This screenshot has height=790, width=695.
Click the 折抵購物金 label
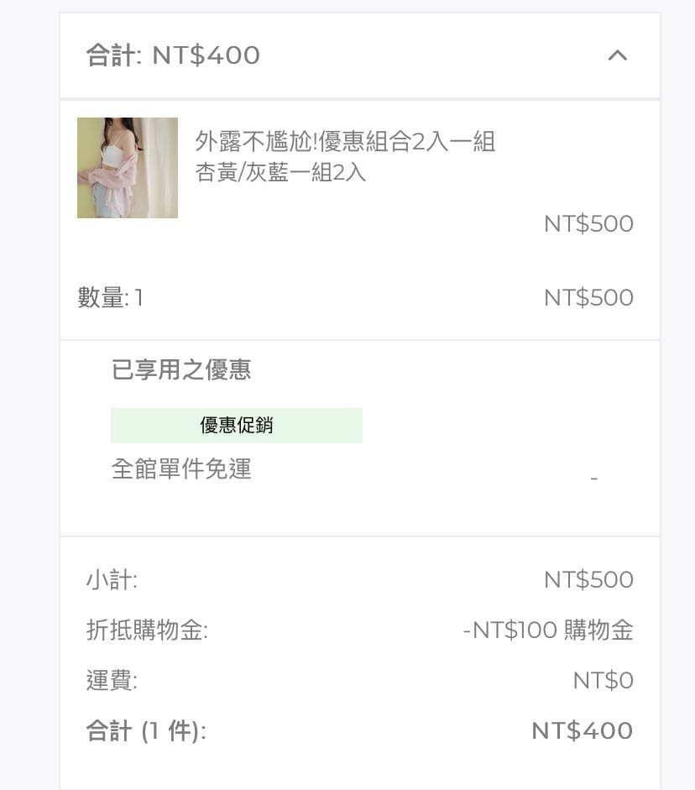pos(147,630)
